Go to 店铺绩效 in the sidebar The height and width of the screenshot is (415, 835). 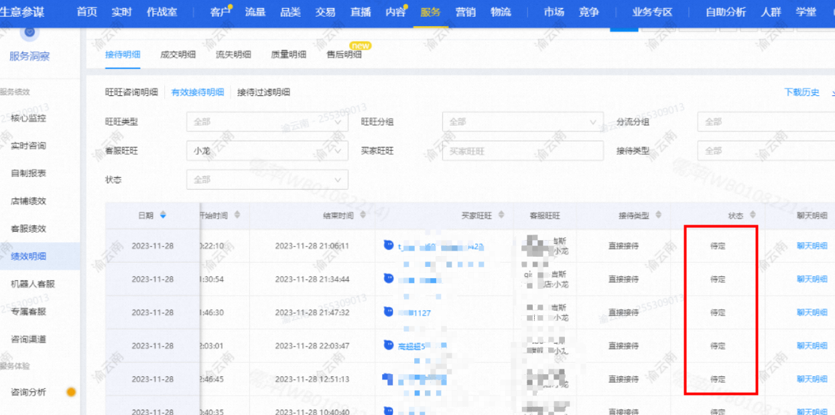pyautogui.click(x=29, y=201)
